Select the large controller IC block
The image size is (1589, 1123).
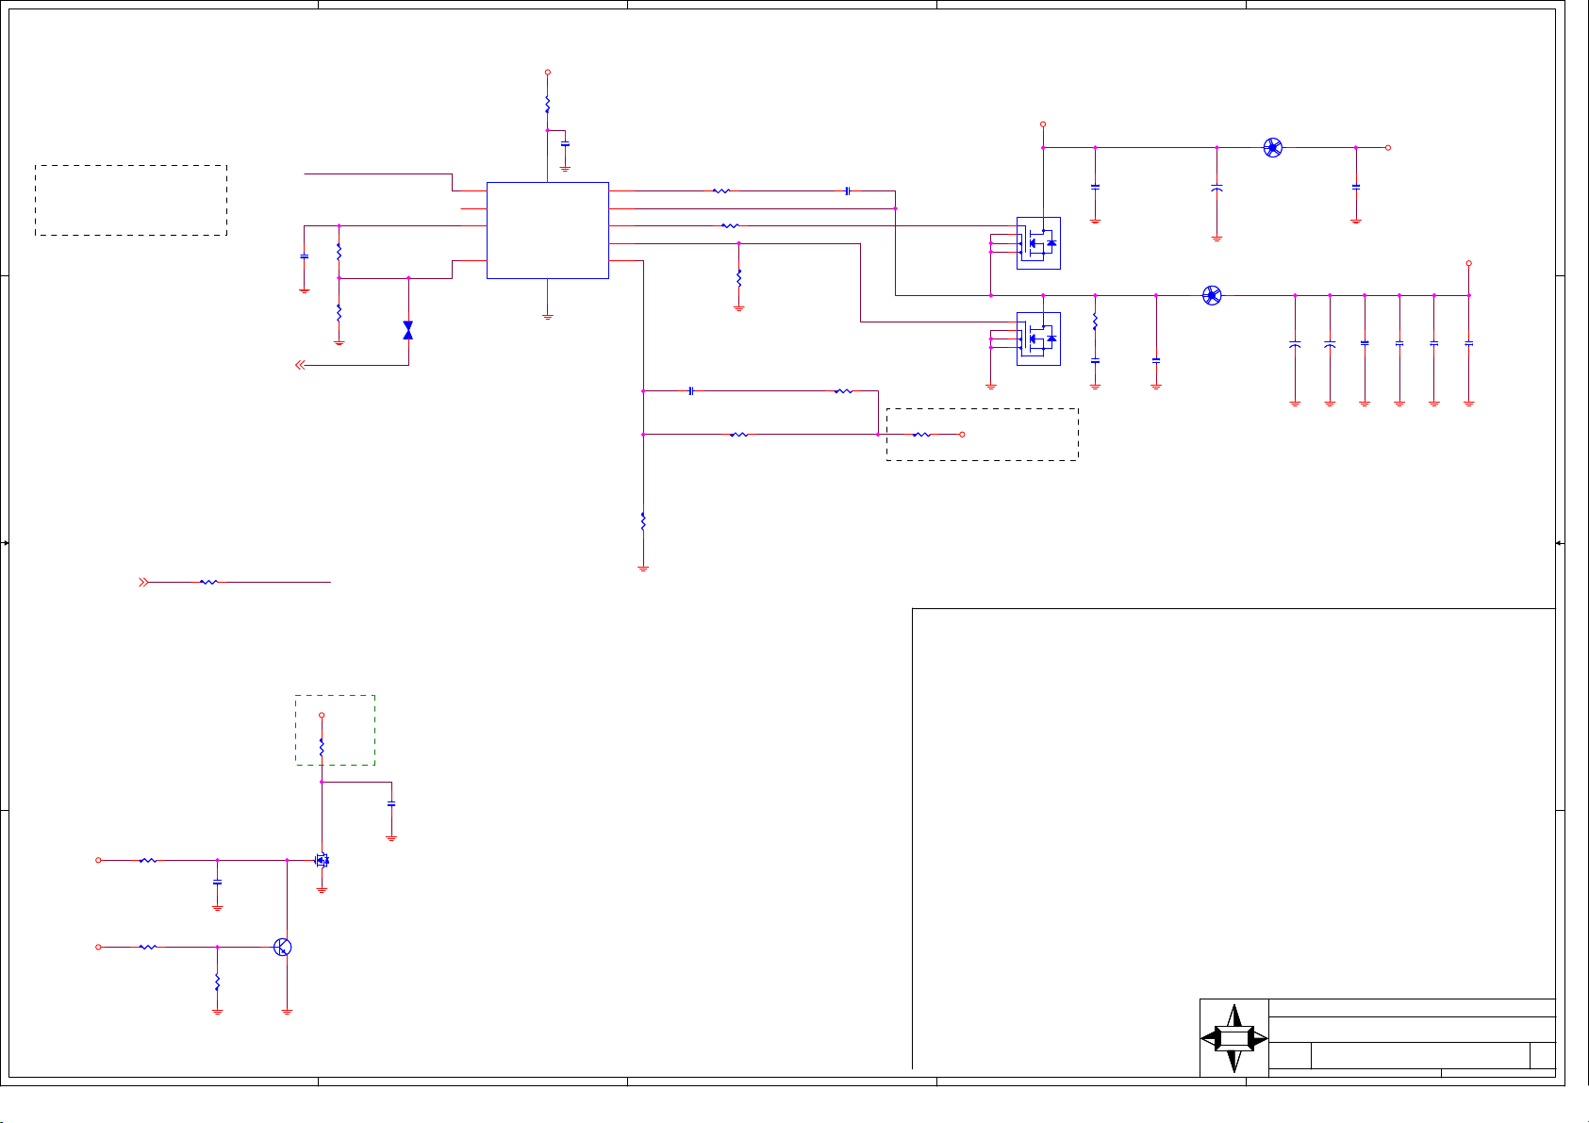click(548, 230)
